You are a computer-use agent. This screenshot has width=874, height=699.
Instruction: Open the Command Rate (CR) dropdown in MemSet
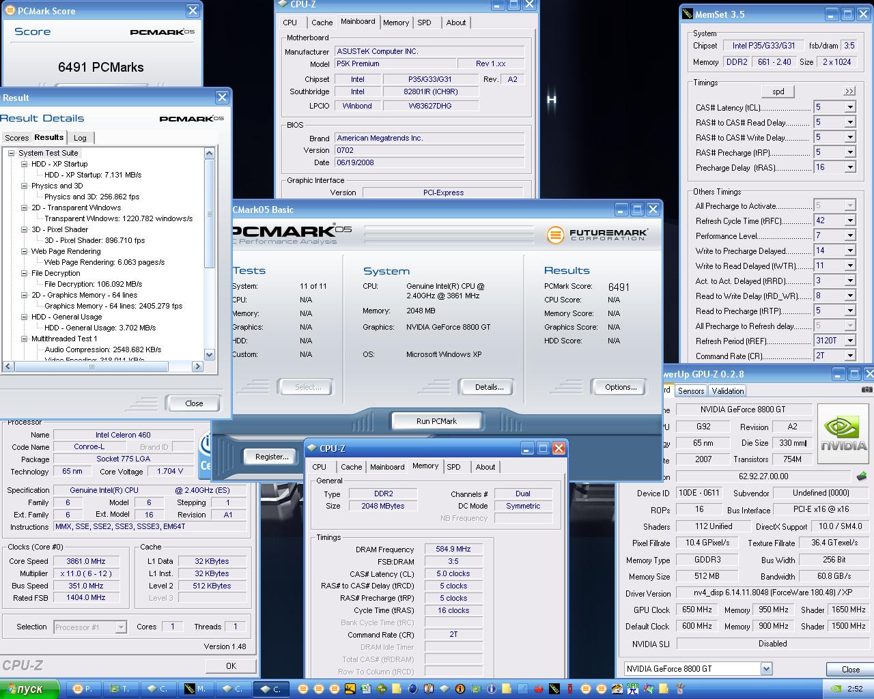[850, 355]
